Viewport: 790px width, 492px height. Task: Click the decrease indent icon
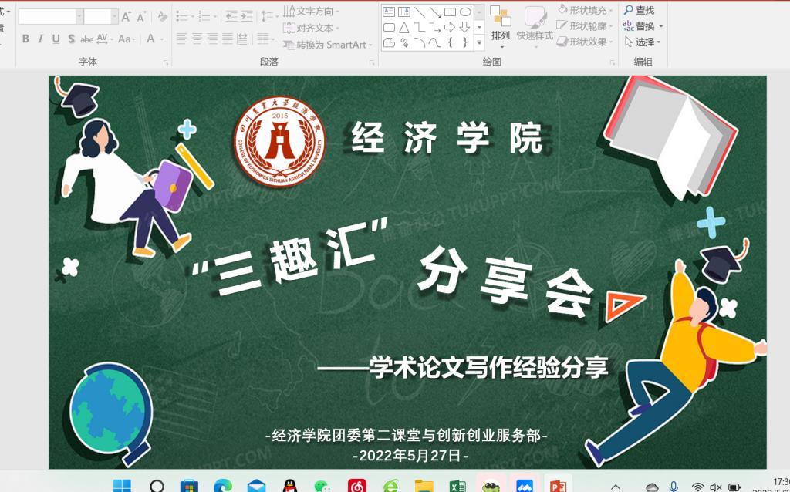click(x=231, y=16)
